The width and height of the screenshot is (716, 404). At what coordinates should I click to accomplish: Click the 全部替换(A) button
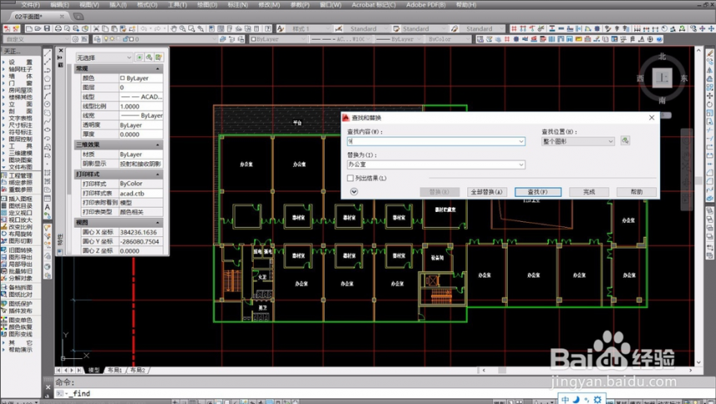coord(486,192)
